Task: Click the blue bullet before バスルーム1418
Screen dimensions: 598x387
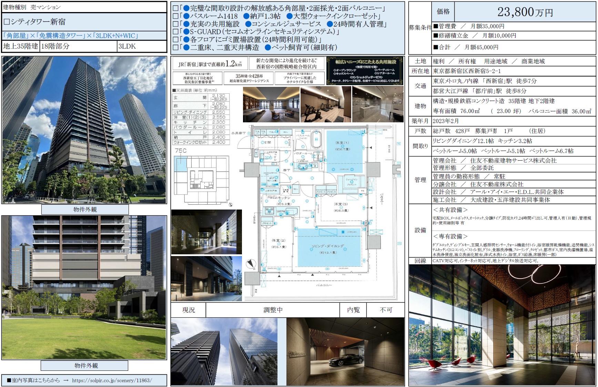Action: tap(186, 16)
